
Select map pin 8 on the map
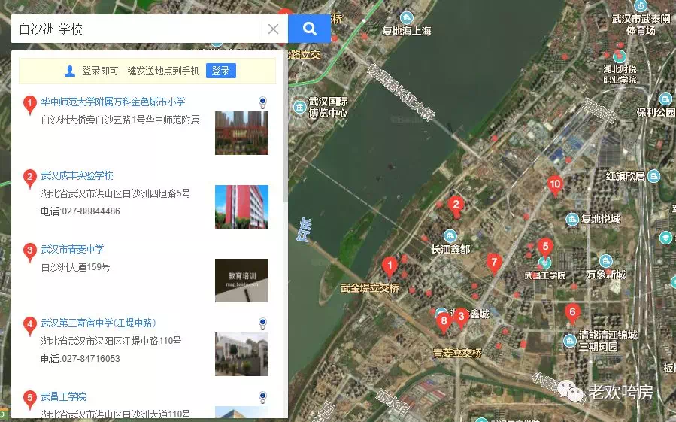coord(444,323)
